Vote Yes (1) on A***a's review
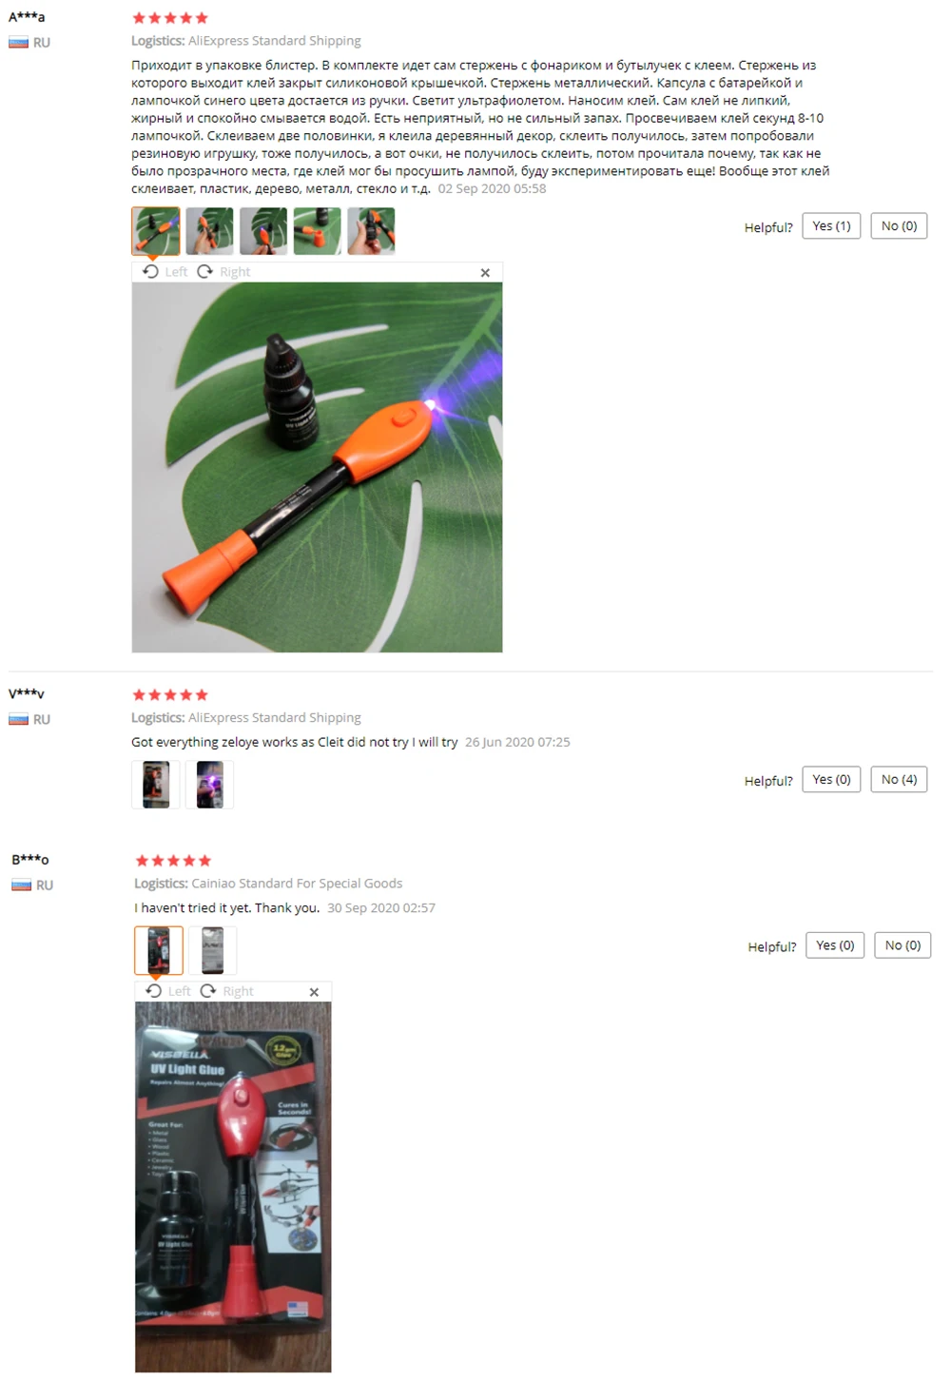The width and height of the screenshot is (951, 1381). click(831, 226)
